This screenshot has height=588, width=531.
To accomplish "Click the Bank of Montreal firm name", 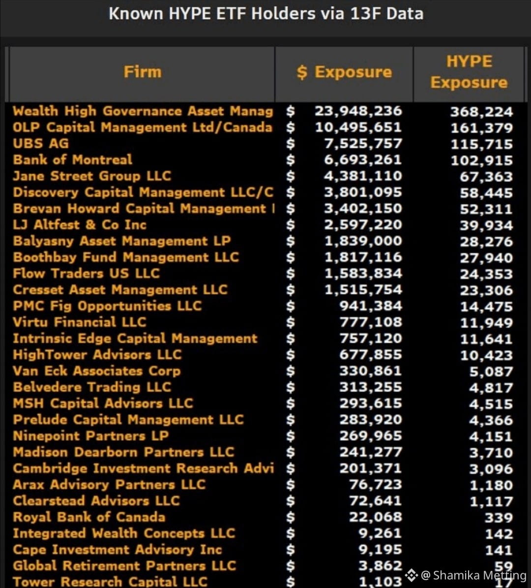I will [73, 160].
